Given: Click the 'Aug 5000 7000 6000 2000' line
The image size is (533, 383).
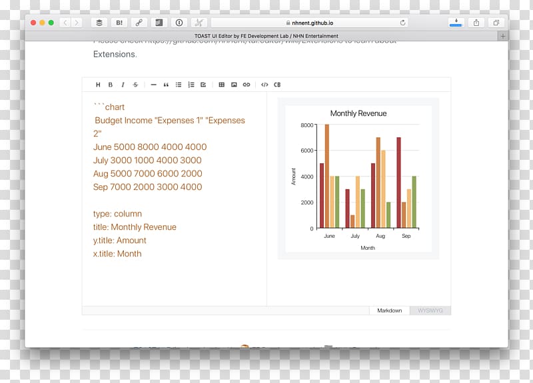Looking at the screenshot, I should tap(147, 174).
